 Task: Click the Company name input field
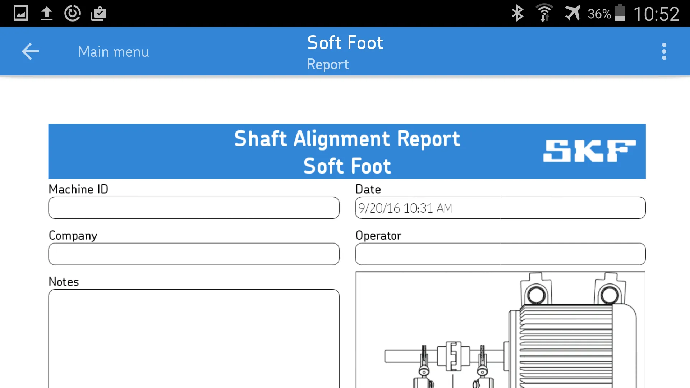pos(194,254)
